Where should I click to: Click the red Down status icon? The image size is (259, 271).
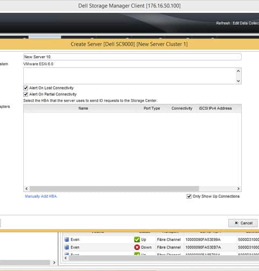tap(137, 247)
